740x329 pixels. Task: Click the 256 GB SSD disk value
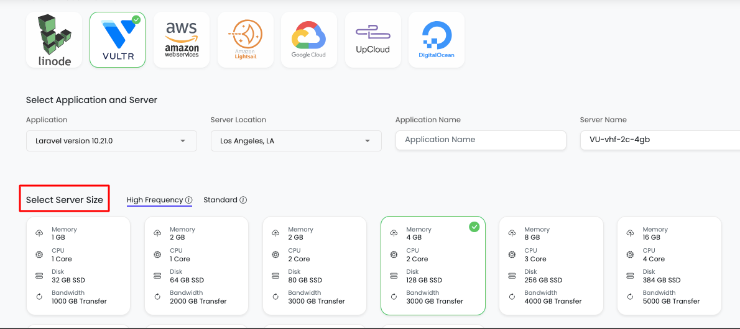(543, 280)
